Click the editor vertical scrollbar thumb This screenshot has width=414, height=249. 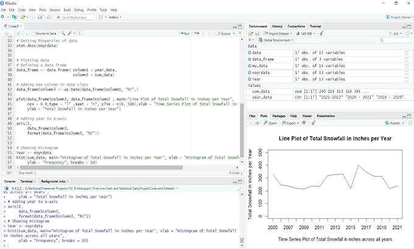point(242,130)
